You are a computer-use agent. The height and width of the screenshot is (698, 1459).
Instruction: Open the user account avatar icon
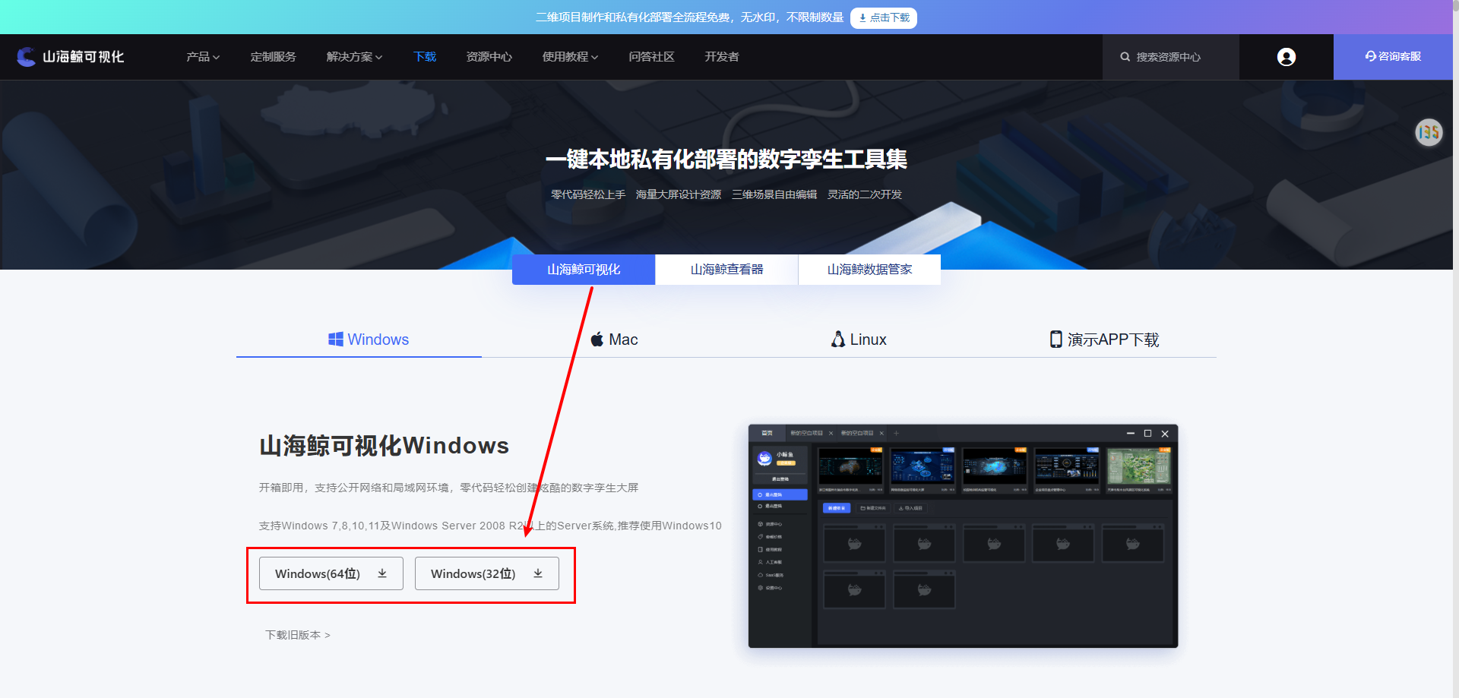1286,57
